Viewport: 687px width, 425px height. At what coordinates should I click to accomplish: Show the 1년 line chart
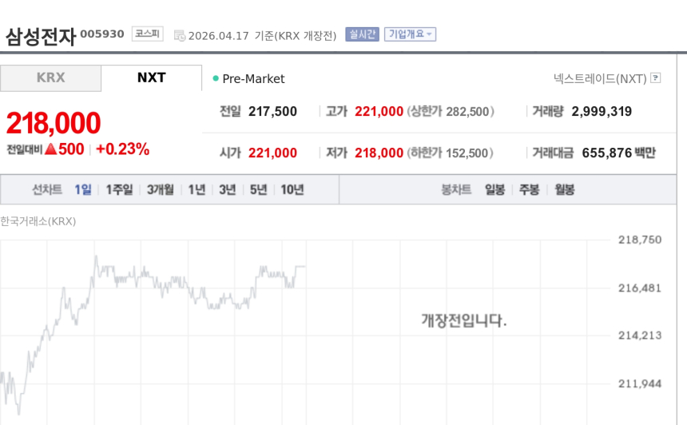(x=197, y=190)
